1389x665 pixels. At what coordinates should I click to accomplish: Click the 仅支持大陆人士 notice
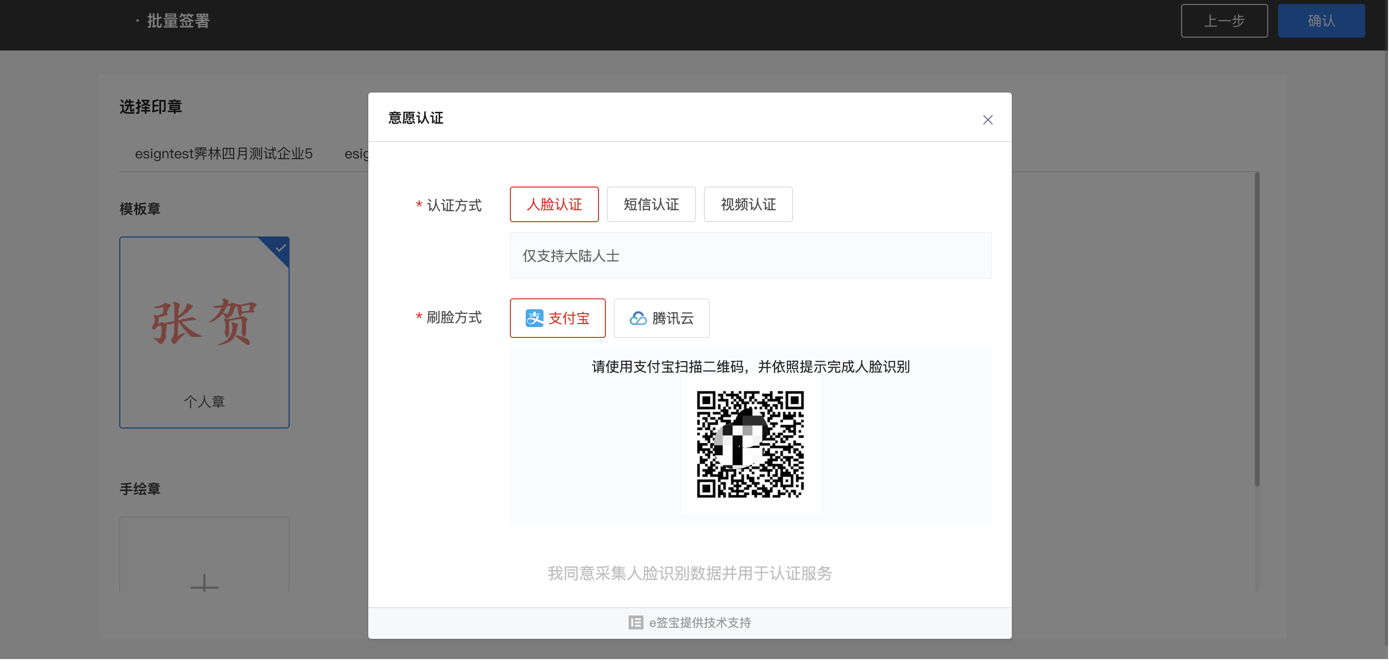coord(750,255)
